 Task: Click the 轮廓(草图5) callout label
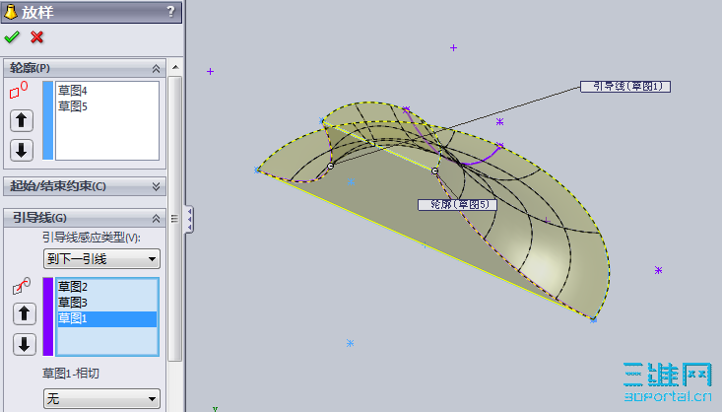(457, 205)
